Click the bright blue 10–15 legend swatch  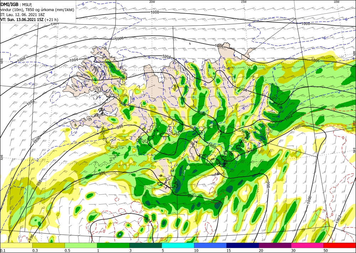pyautogui.click(x=210, y=245)
